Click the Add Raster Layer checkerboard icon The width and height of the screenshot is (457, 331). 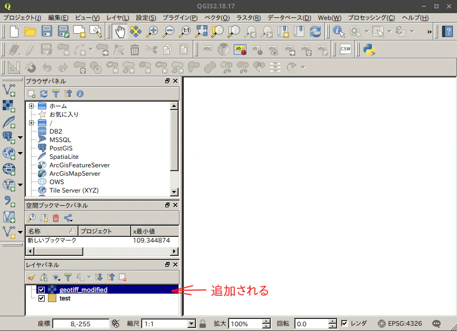(9, 106)
